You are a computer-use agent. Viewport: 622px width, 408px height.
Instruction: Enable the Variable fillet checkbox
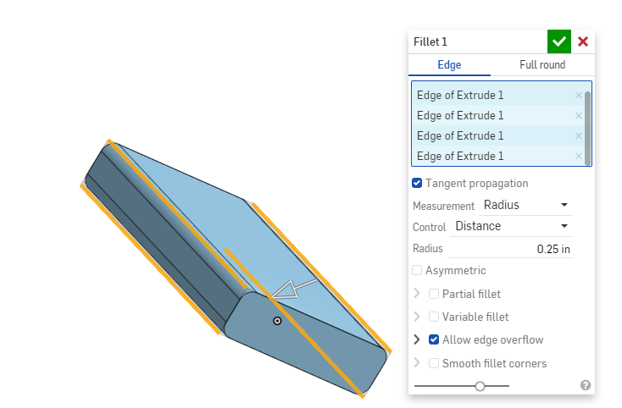[x=434, y=317]
